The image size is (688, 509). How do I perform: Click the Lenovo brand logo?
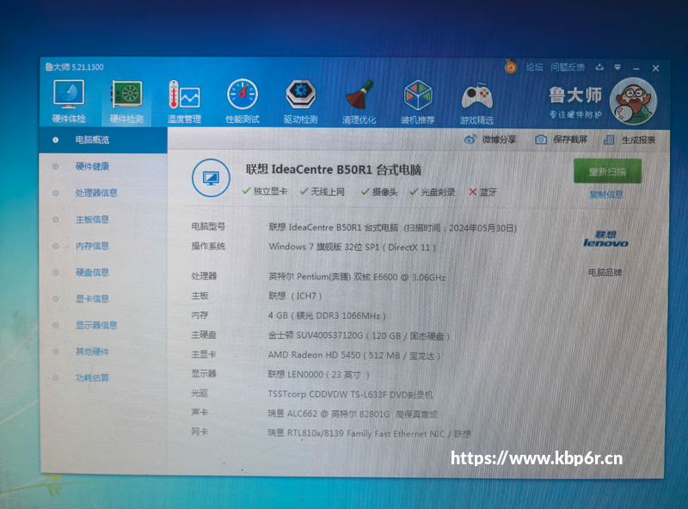coord(605,239)
